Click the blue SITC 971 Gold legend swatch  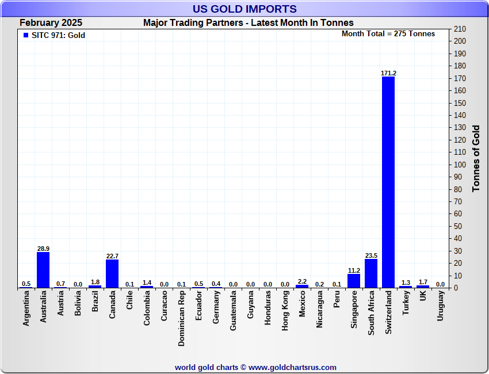coord(26,35)
